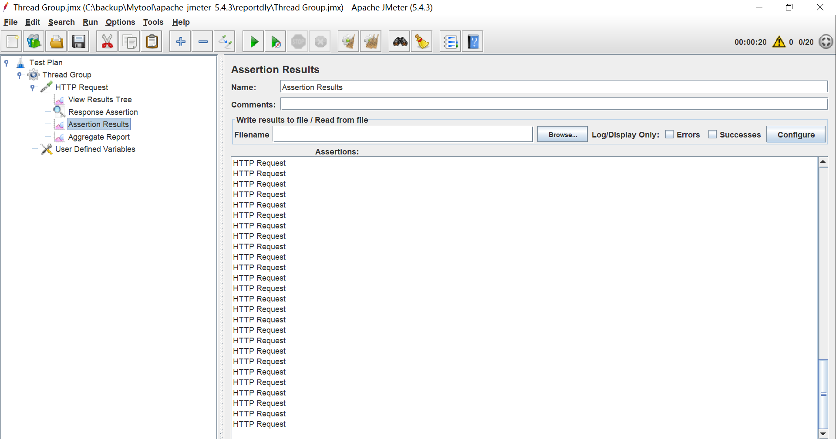Click the New test plan icon
836x439 pixels.
[12, 42]
